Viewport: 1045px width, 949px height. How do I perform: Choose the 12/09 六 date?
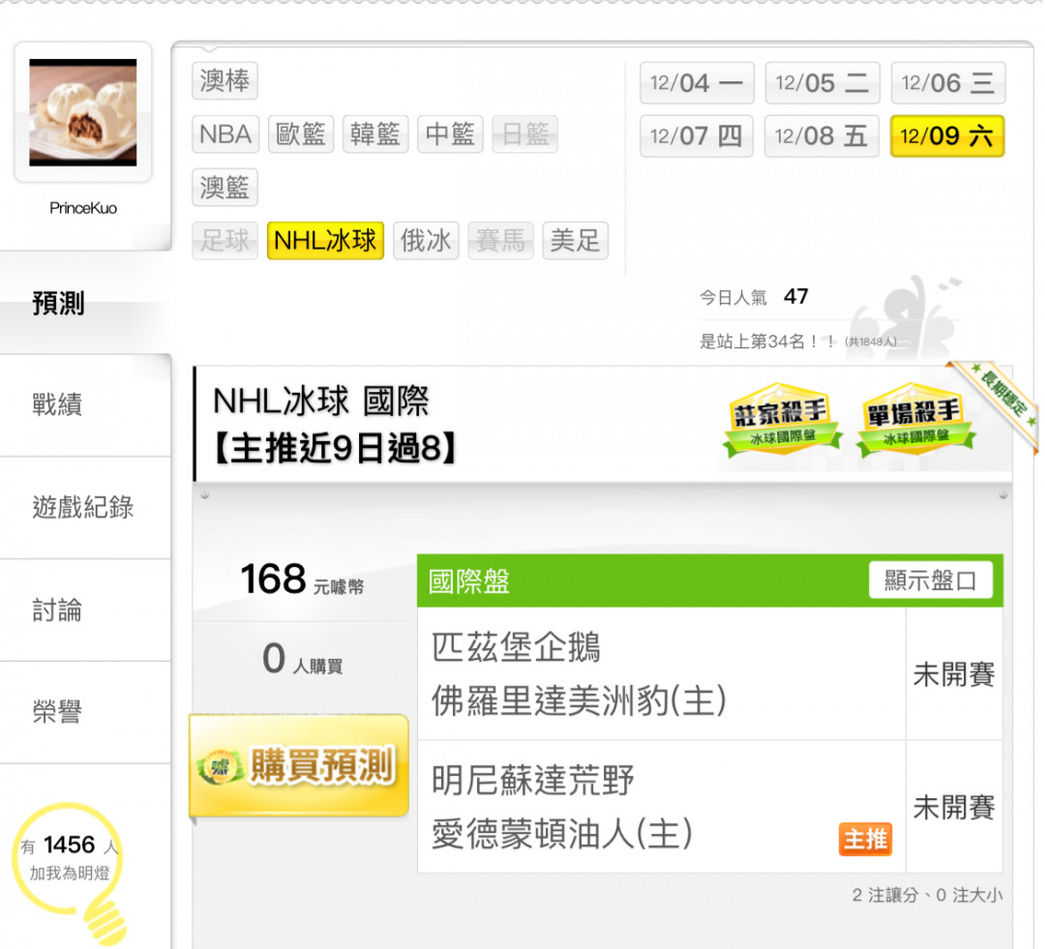click(x=947, y=136)
